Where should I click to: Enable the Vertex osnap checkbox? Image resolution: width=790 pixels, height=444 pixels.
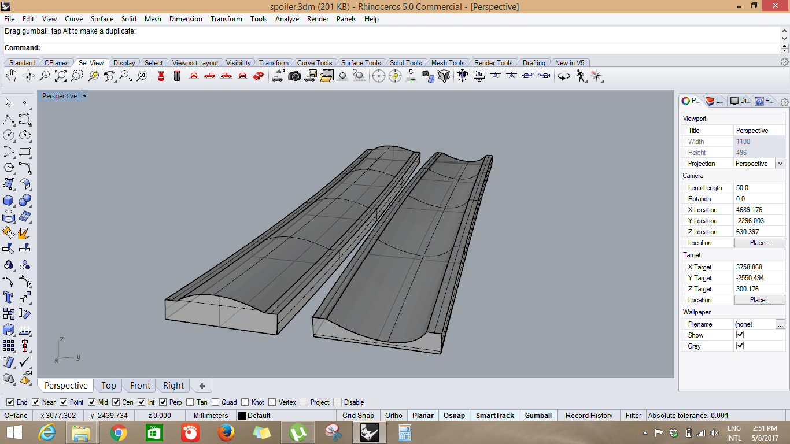coord(272,402)
